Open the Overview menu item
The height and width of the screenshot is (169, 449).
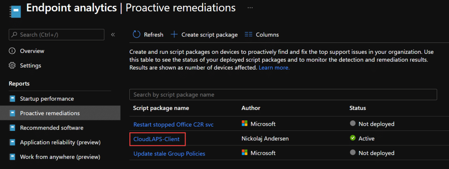32,51
